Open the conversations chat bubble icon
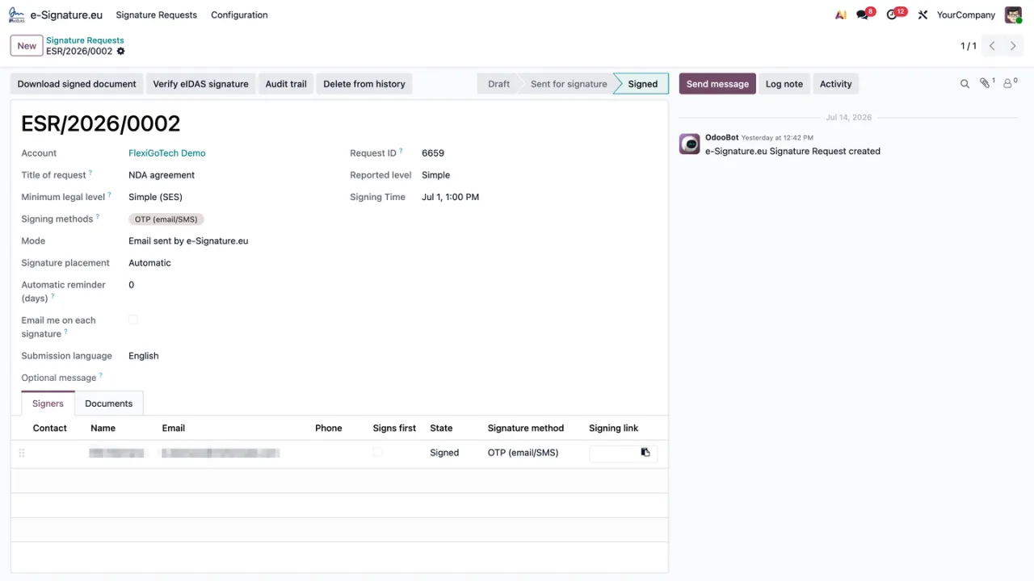The height and width of the screenshot is (581, 1034). [863, 15]
